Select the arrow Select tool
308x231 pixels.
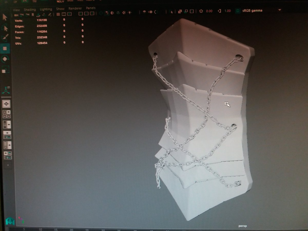5,17
